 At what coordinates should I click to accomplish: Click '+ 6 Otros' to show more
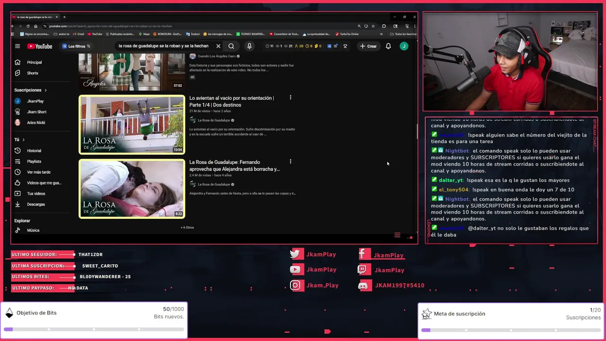[187, 227]
